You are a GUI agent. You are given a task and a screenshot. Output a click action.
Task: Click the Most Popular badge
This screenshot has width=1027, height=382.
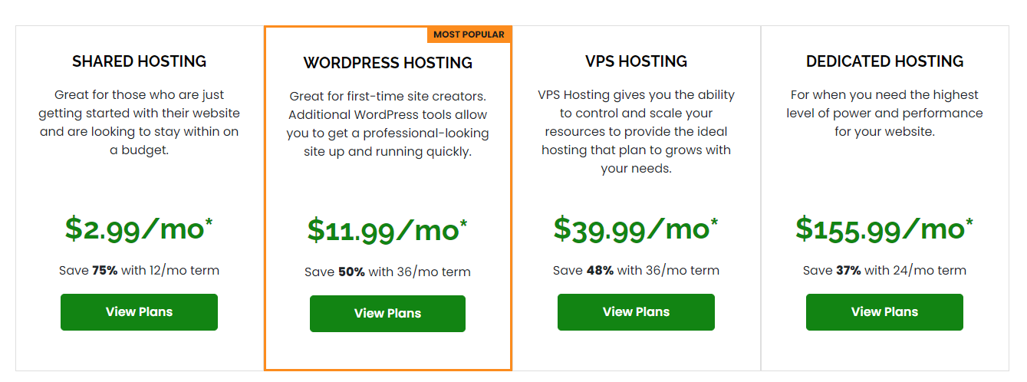pyautogui.click(x=469, y=35)
